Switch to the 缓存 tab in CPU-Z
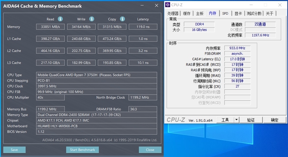Image resolution: width=288 pixels, height=157 pixels. (x=186, y=13)
